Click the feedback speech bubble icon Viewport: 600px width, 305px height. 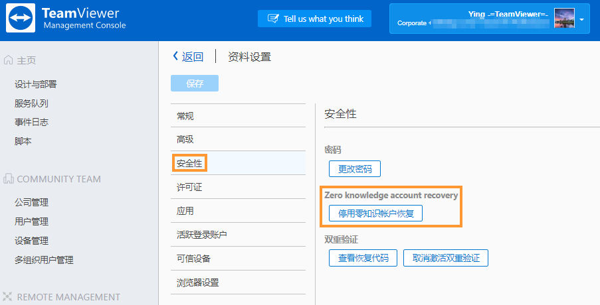pyautogui.click(x=273, y=19)
